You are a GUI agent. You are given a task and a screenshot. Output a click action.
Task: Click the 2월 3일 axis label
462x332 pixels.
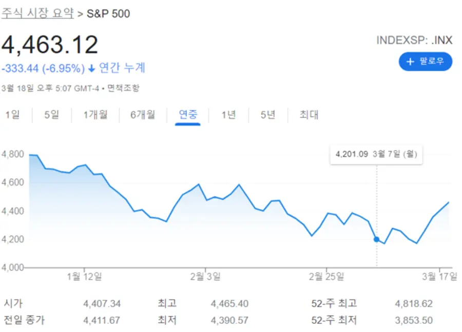[205, 277]
